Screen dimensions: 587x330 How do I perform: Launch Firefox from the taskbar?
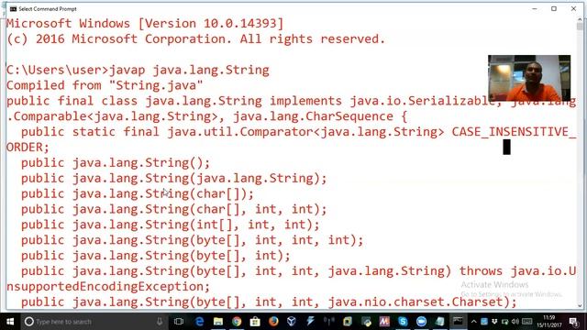click(x=273, y=322)
